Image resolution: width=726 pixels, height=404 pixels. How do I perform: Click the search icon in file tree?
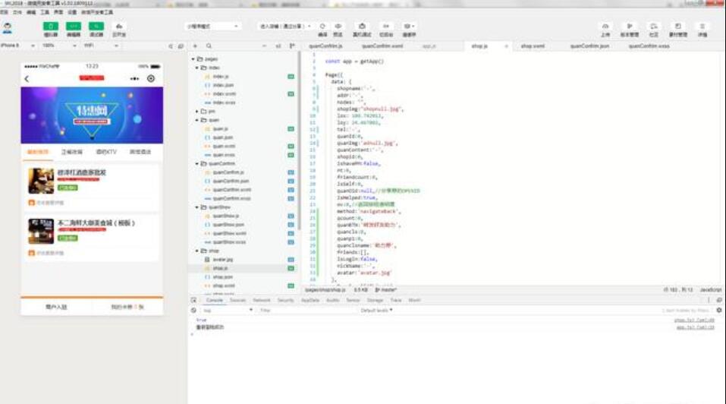coord(209,46)
